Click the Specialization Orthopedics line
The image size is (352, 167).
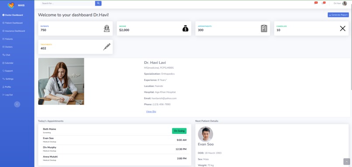159,74
